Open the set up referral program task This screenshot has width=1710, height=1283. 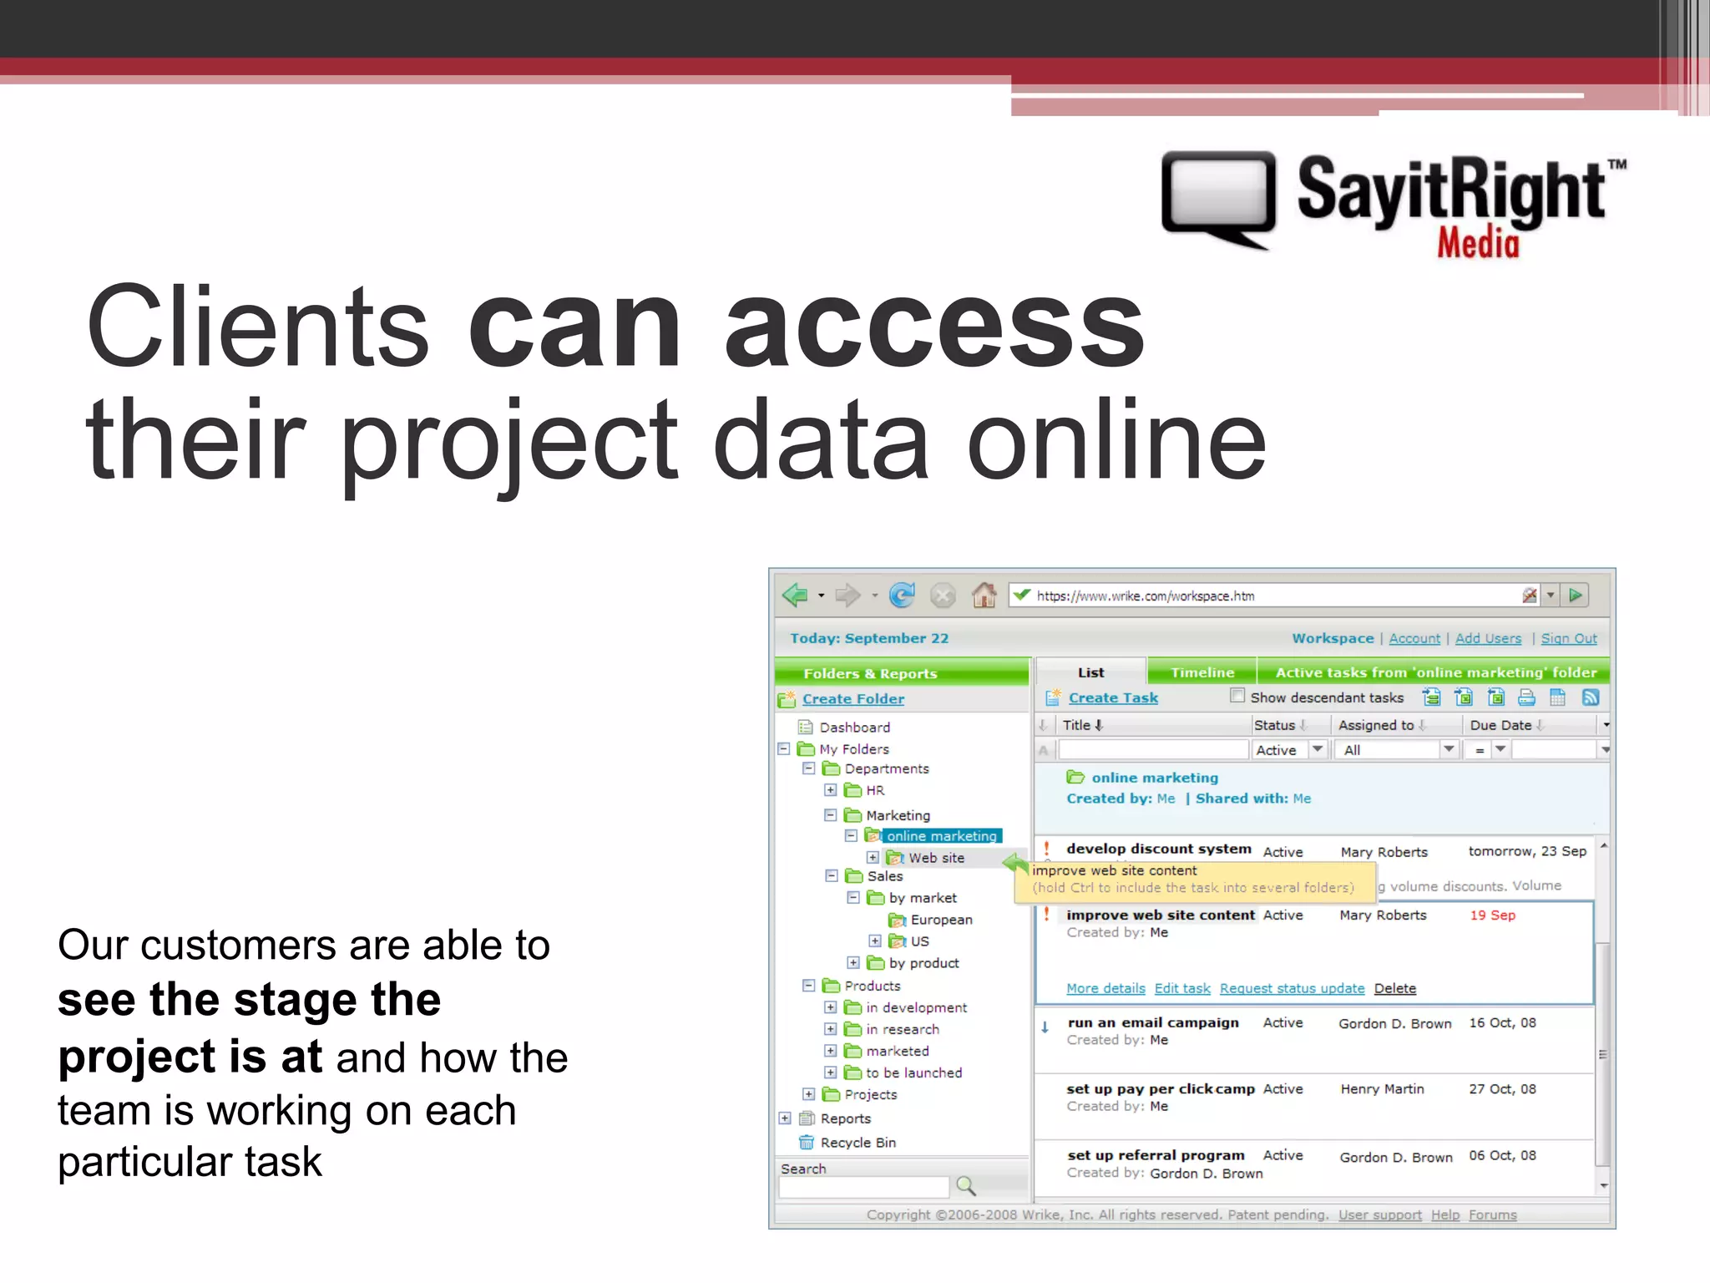tap(1156, 1155)
